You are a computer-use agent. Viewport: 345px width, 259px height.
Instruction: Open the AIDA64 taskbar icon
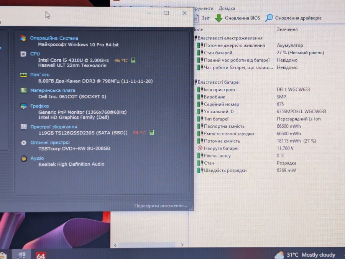(41, 255)
